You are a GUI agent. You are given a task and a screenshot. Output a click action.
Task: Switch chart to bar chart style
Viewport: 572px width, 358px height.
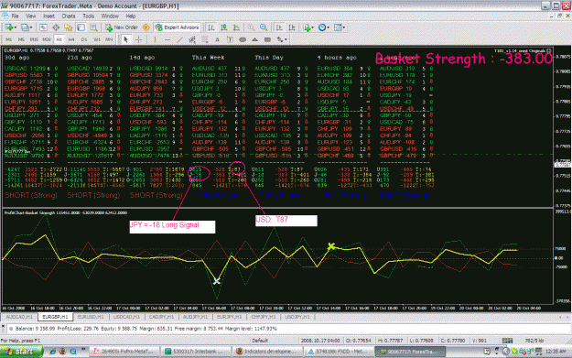[x=211, y=27]
